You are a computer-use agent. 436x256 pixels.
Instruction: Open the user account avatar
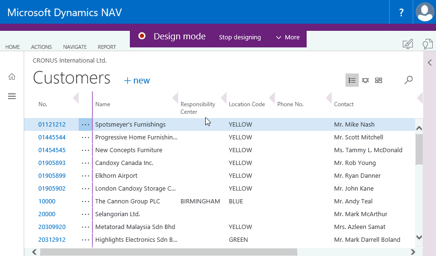pyautogui.click(x=425, y=12)
